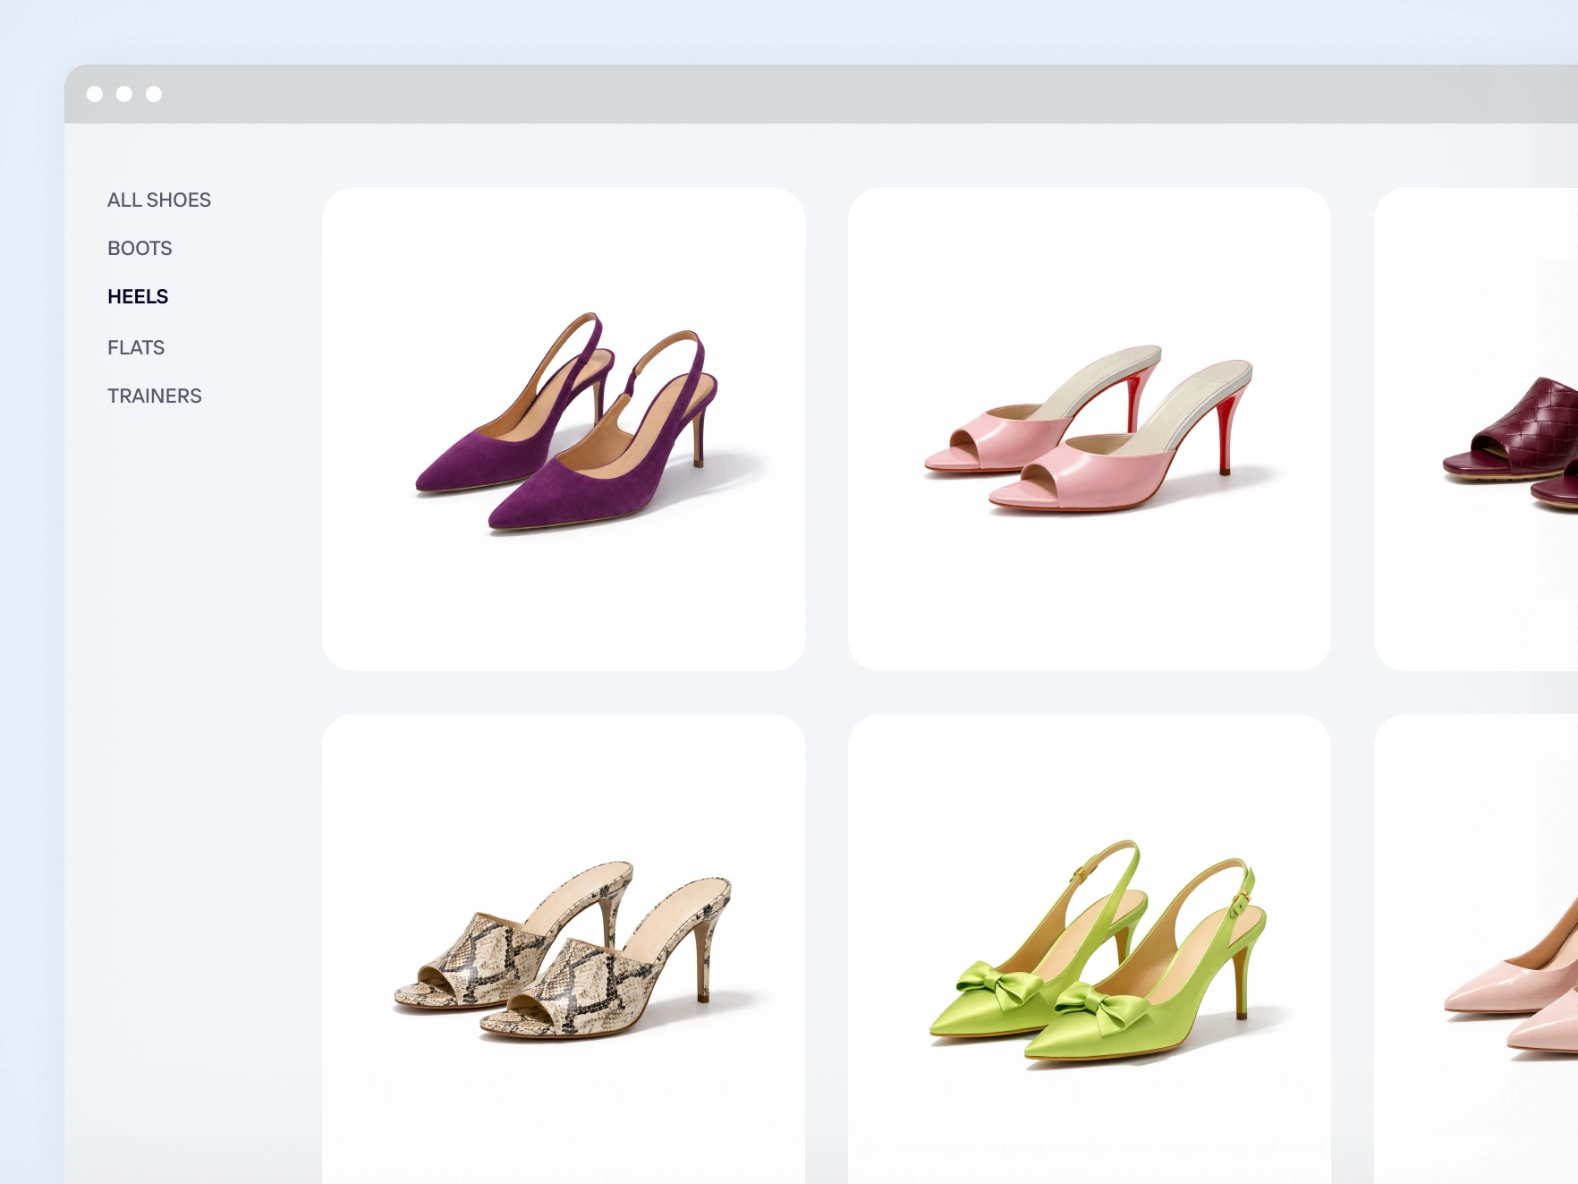The image size is (1578, 1184).
Task: Click the first window control dot
Action: point(95,94)
